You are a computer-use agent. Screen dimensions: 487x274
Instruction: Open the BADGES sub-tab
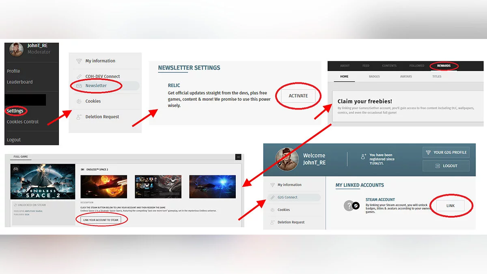point(374,76)
